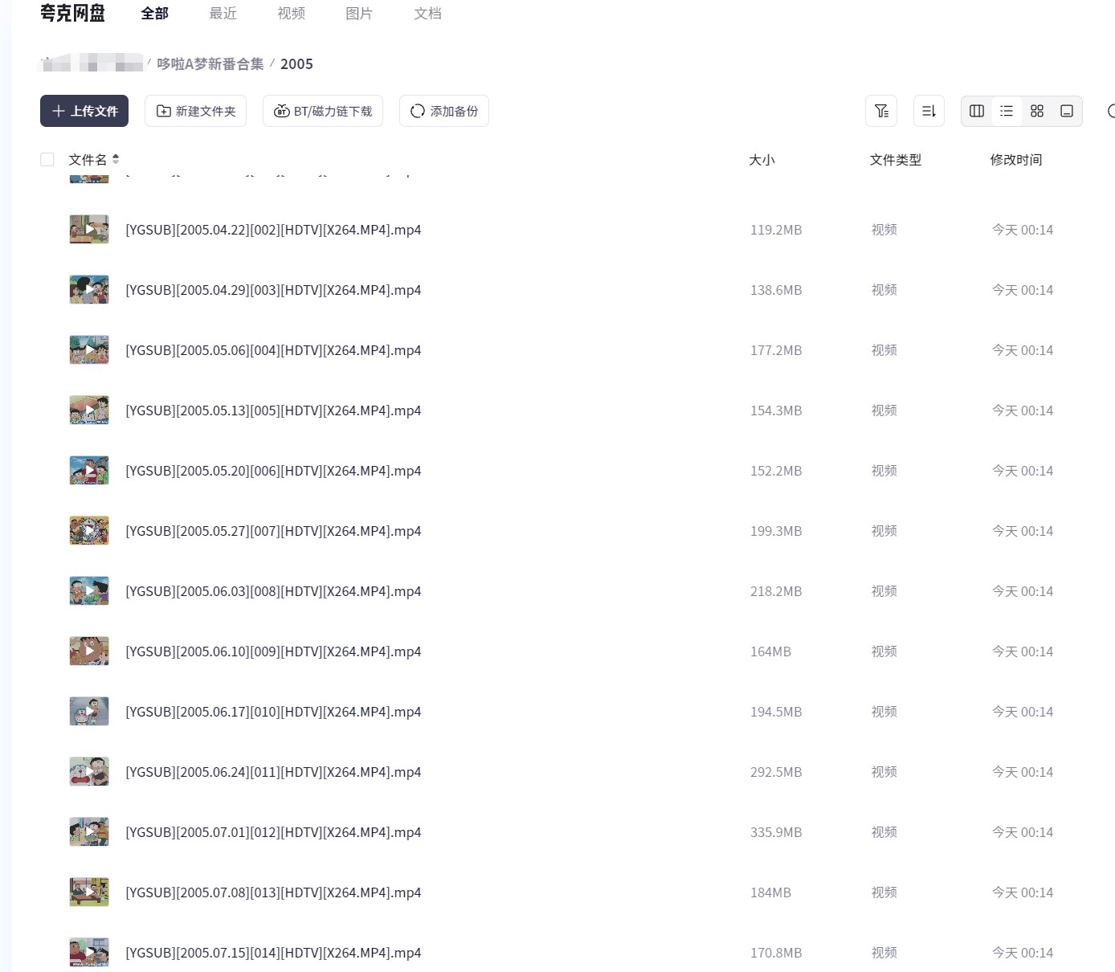This screenshot has width=1115, height=972.
Task: Open the 文档 tab
Action: (428, 14)
